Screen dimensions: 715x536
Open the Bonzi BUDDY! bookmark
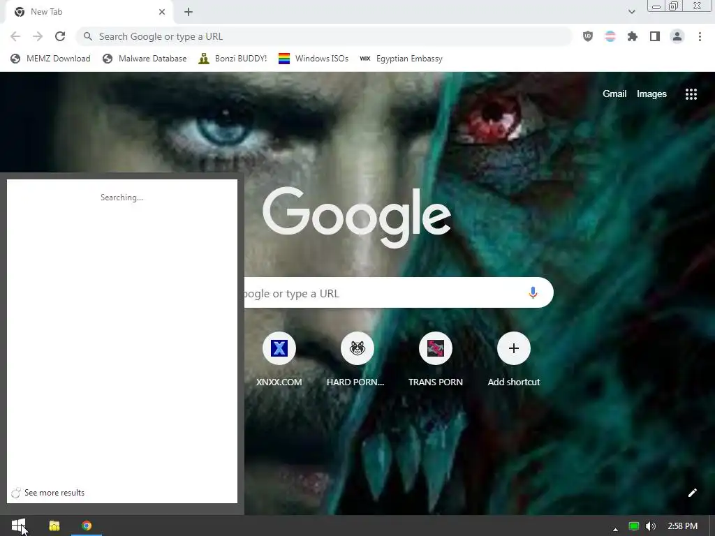coord(233,59)
